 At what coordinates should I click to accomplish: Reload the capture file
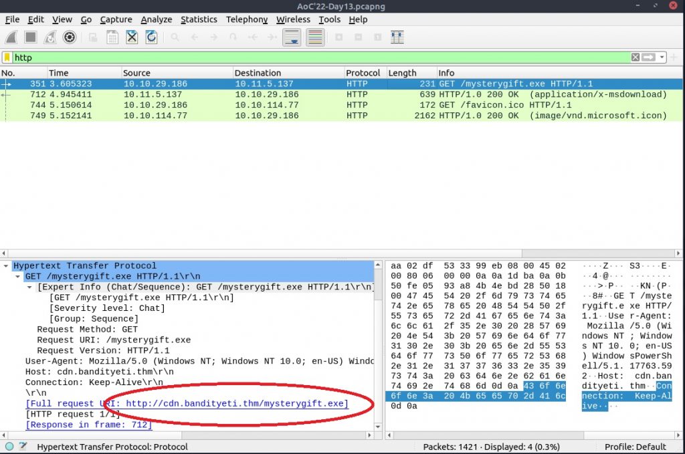point(152,37)
